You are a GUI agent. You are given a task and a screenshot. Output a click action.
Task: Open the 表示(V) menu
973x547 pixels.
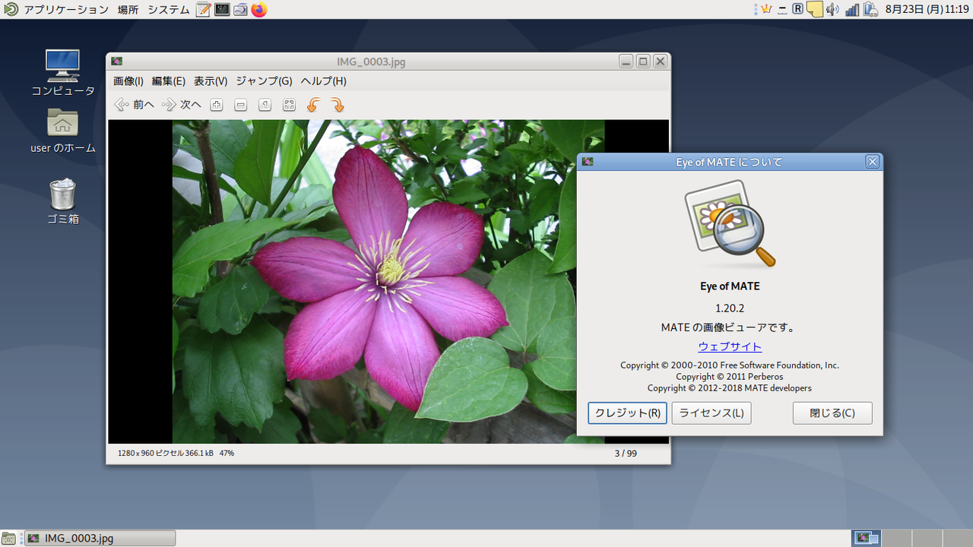(211, 81)
